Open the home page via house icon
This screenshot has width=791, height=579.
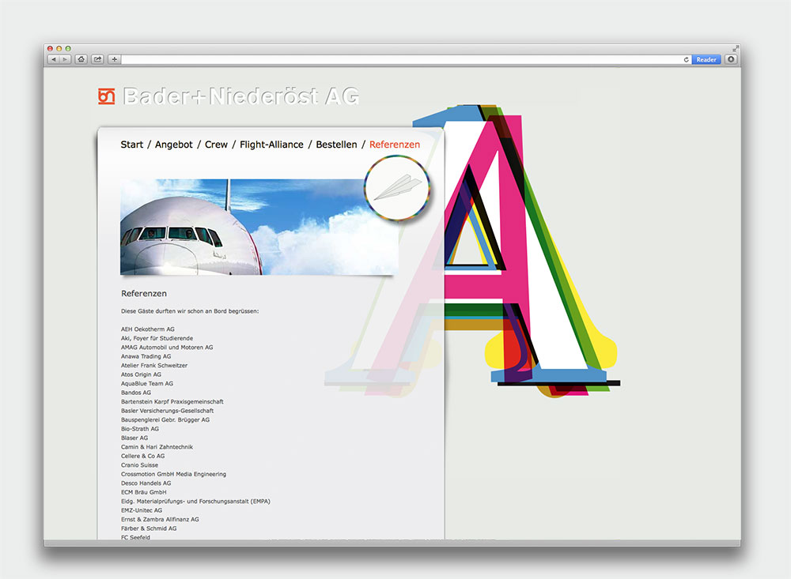tap(81, 59)
